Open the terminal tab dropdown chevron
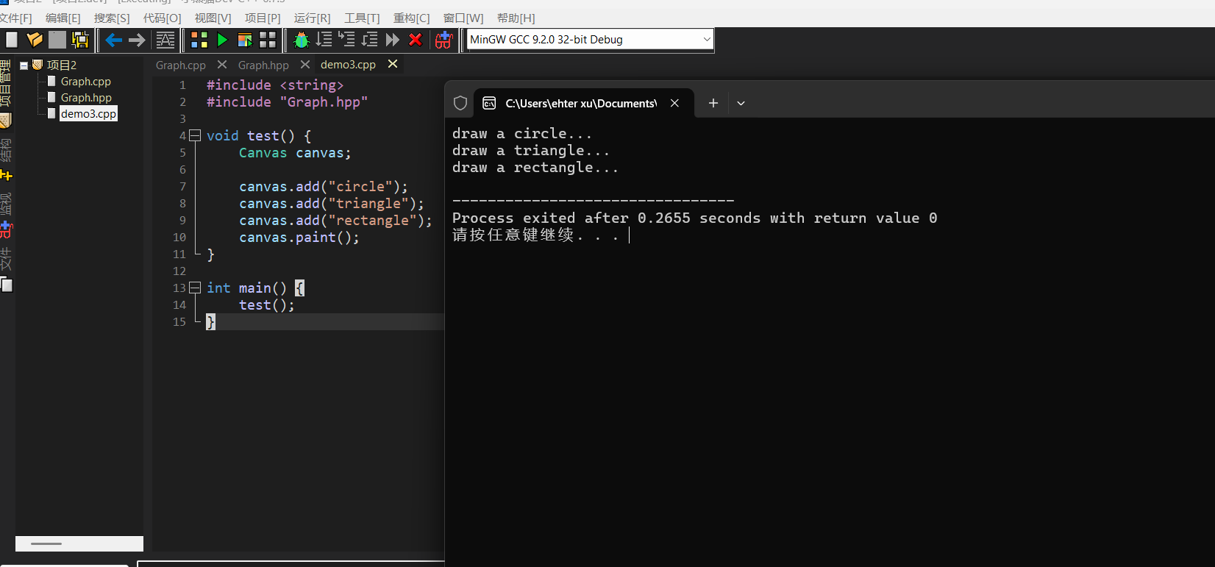Image resolution: width=1215 pixels, height=567 pixels. point(741,103)
